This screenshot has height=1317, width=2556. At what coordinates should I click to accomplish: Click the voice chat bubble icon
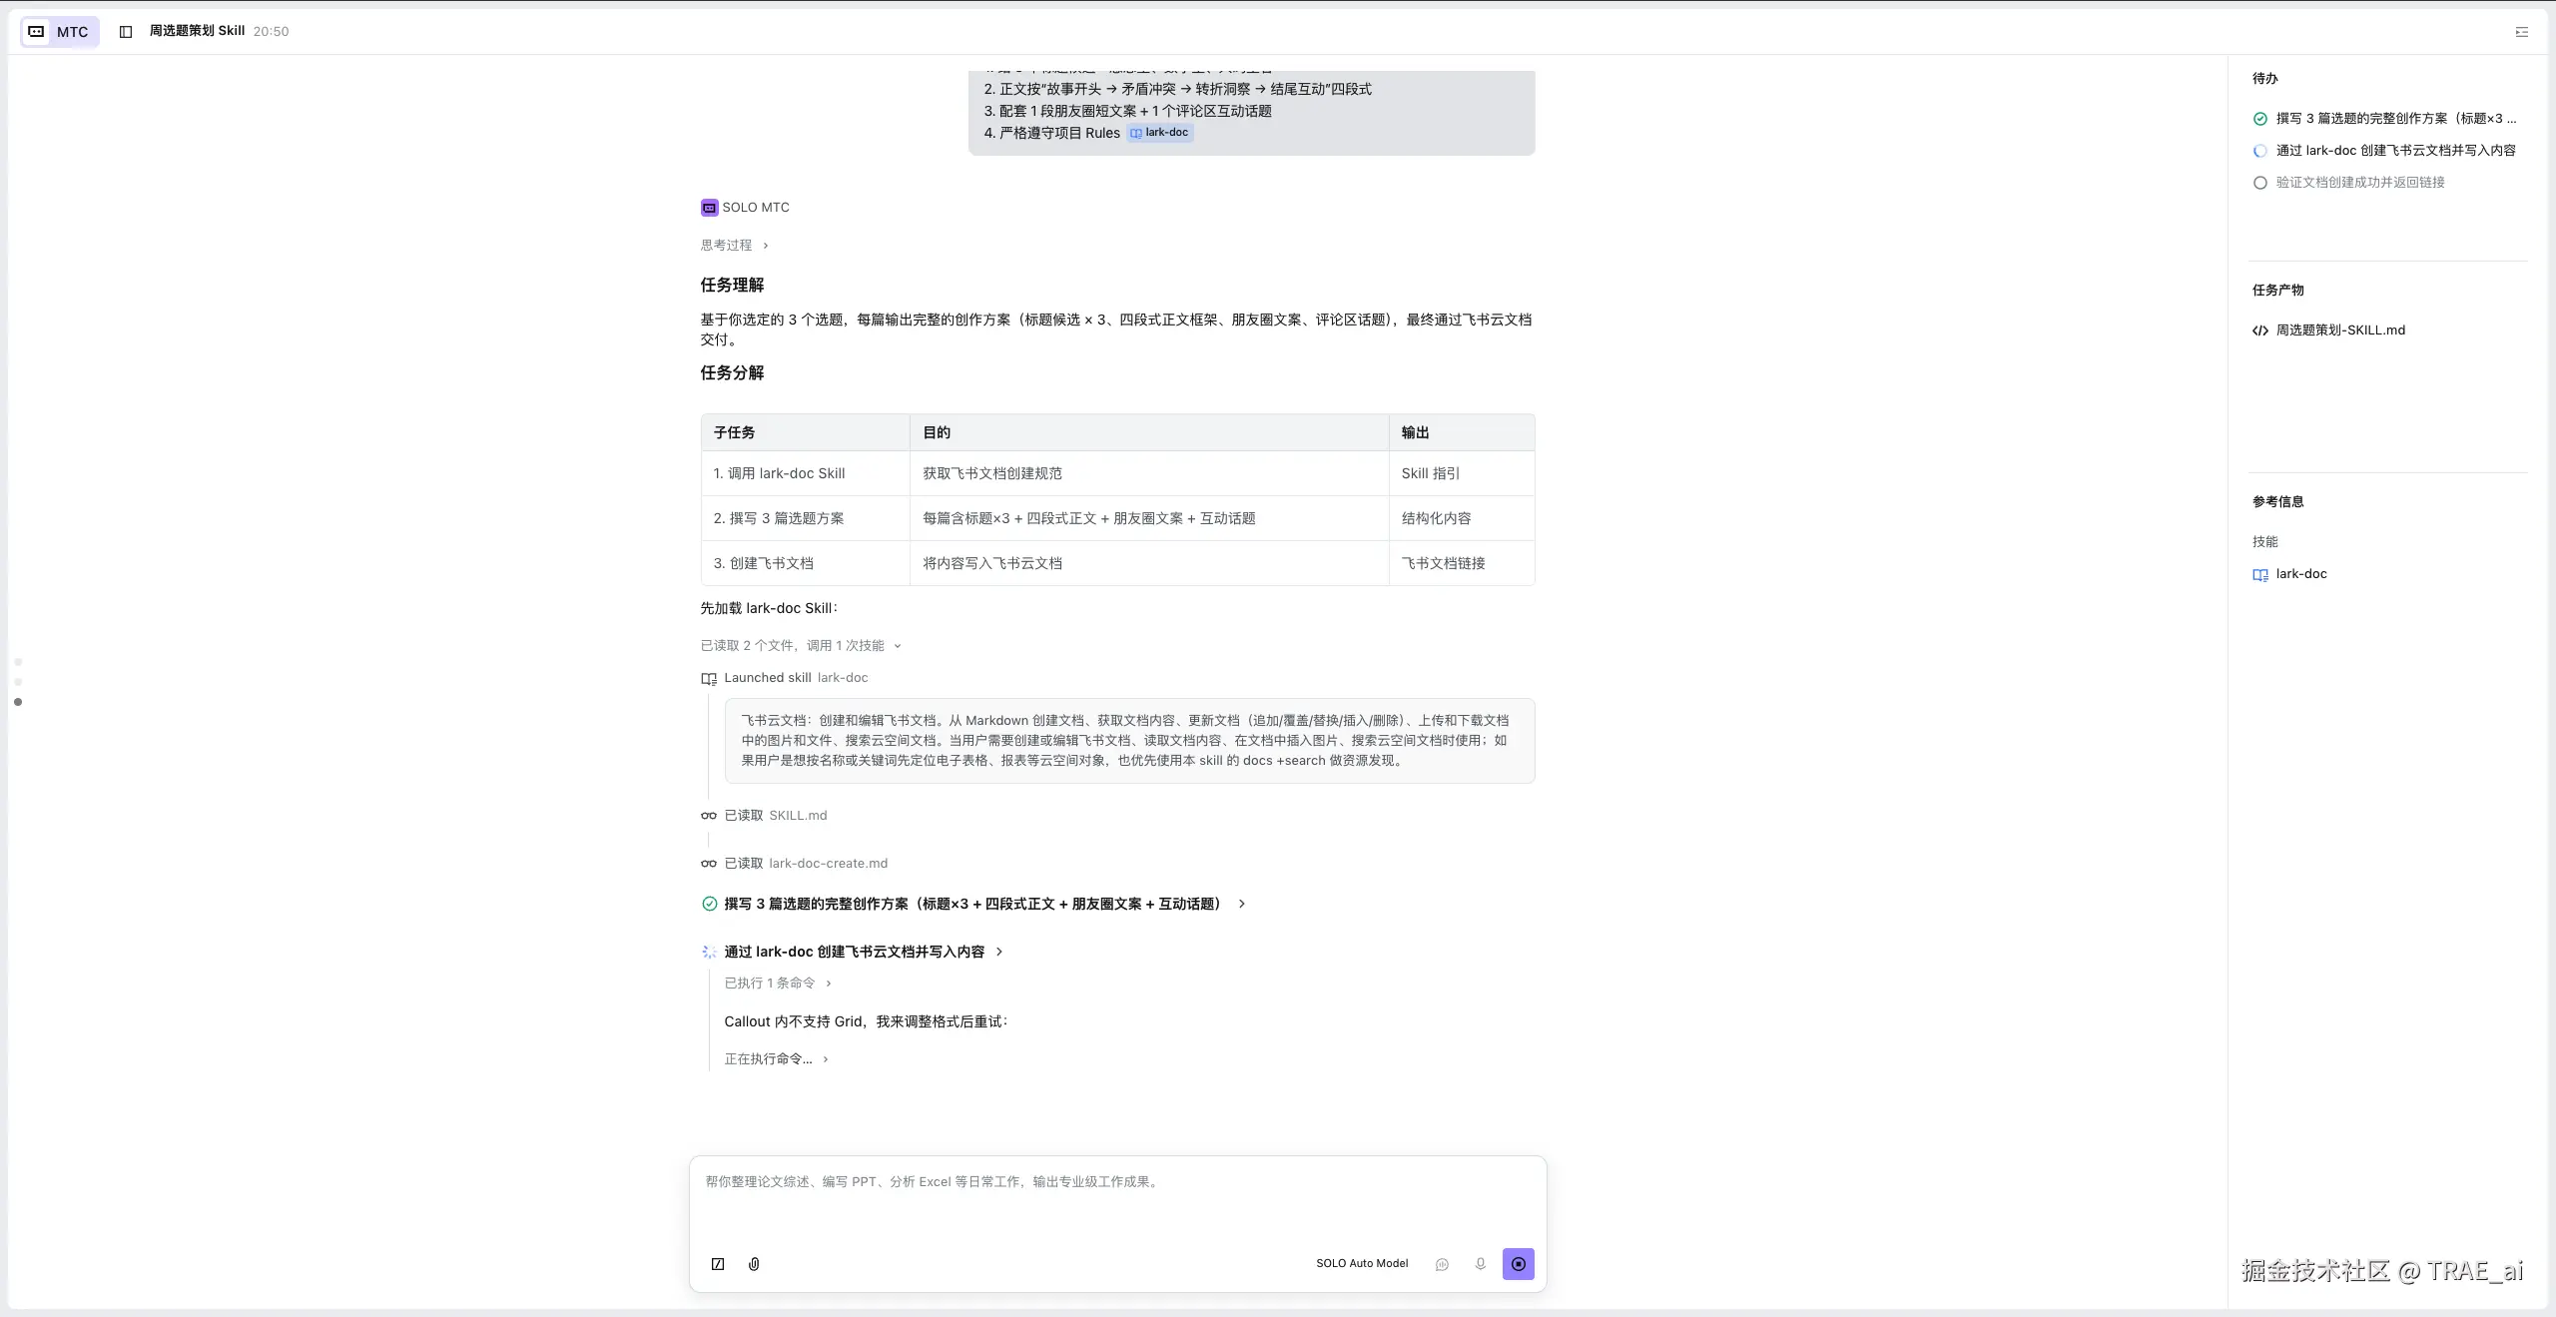coord(1442,1264)
